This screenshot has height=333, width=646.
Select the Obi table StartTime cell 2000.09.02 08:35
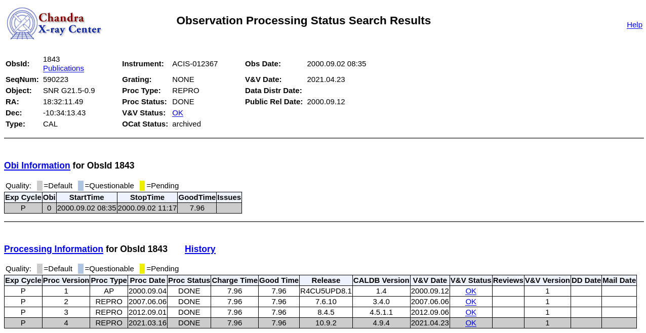[x=87, y=208]
